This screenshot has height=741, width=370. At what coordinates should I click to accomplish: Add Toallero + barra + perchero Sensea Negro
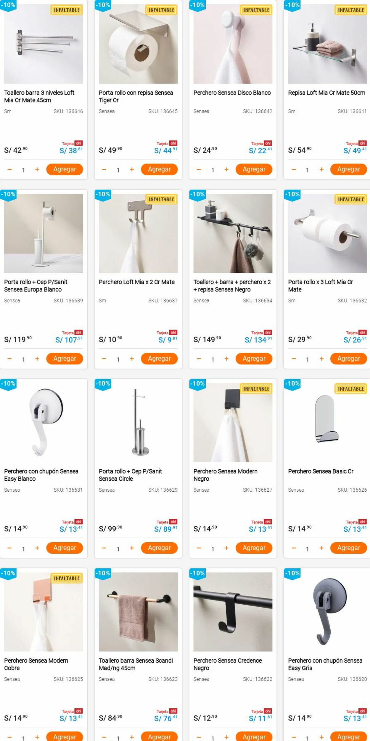point(254,358)
